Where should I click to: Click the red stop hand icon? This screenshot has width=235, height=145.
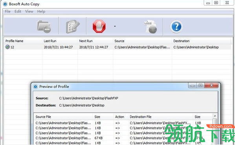(x=99, y=26)
